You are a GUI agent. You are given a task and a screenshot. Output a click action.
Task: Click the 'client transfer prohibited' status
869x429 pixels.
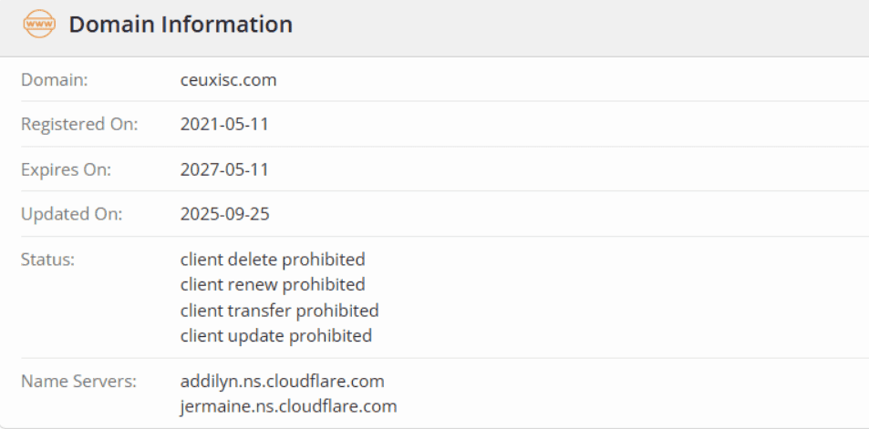coord(279,311)
